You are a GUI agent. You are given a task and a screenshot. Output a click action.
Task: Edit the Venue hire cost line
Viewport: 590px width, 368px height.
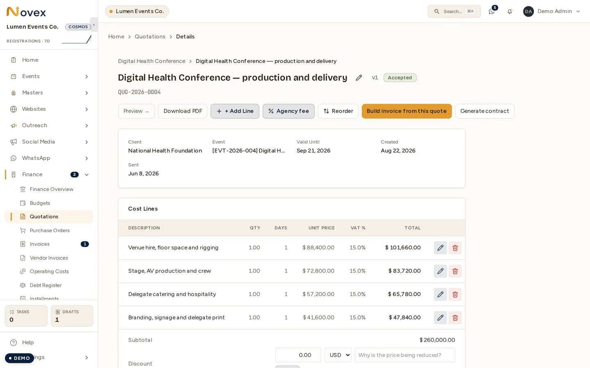440,248
